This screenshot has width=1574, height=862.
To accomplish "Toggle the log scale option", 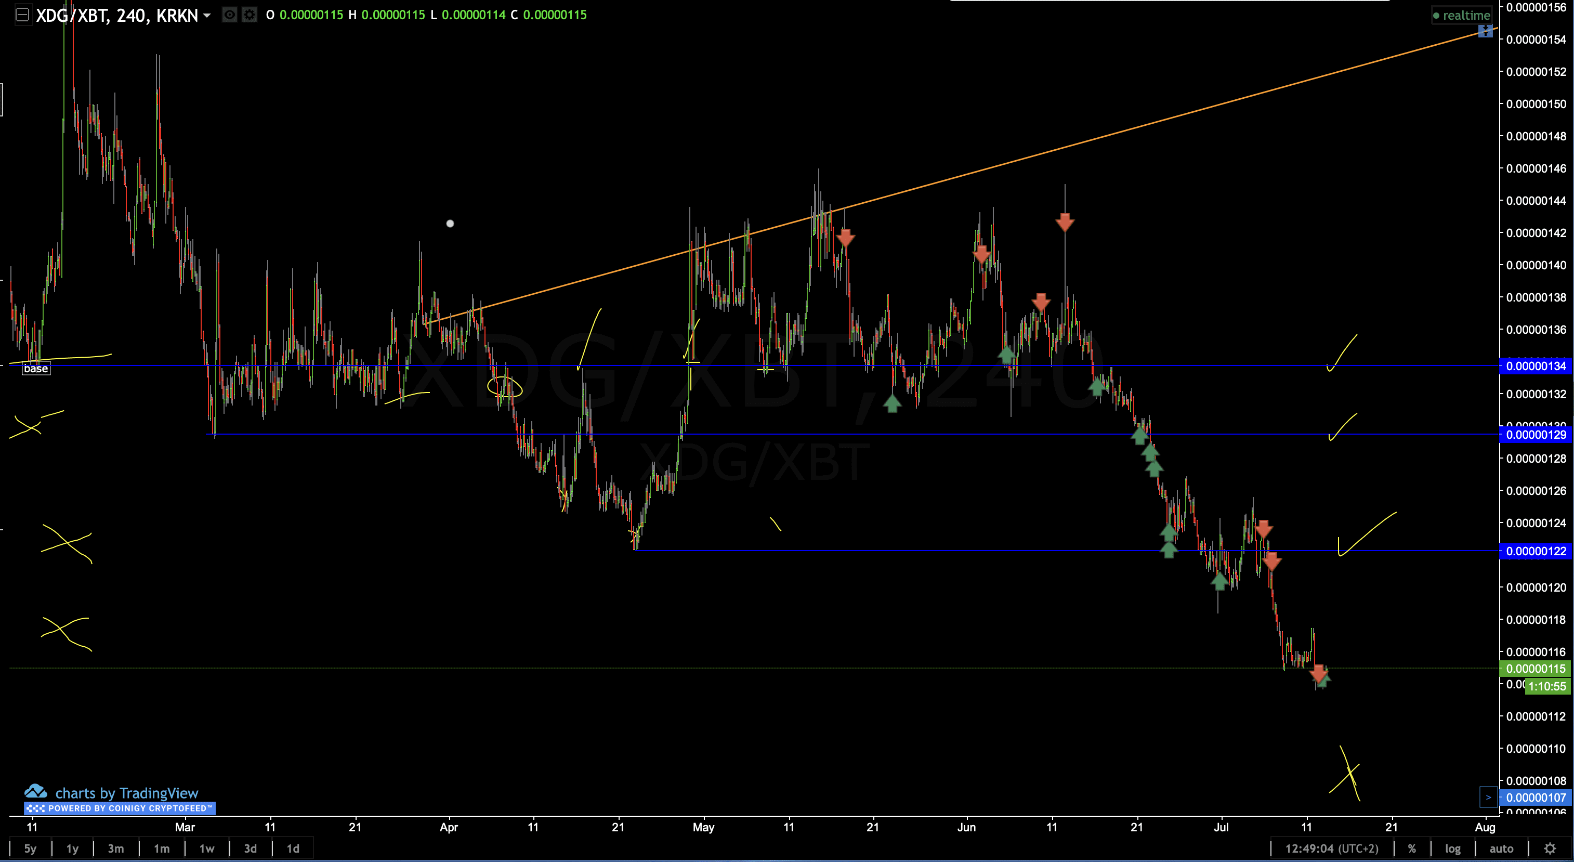I will (x=1452, y=848).
